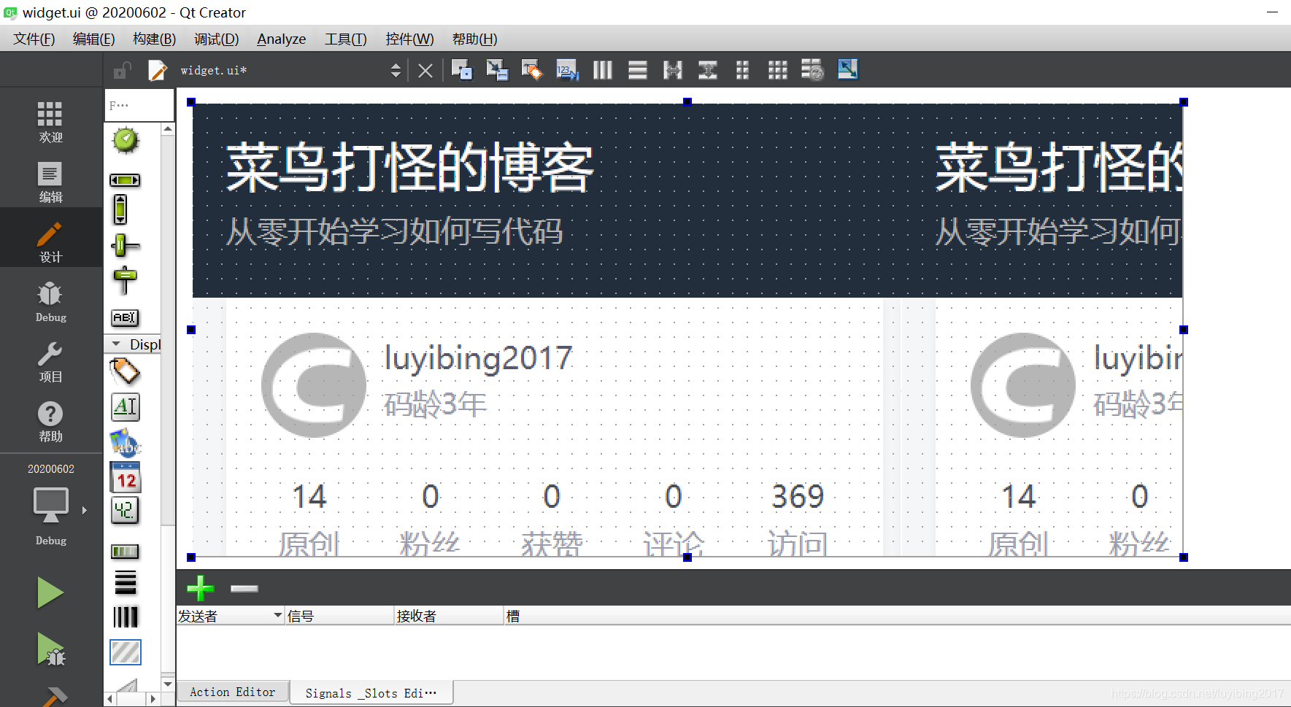1291x707 pixels.
Task: Lay out in a grid
Action: 778,70
